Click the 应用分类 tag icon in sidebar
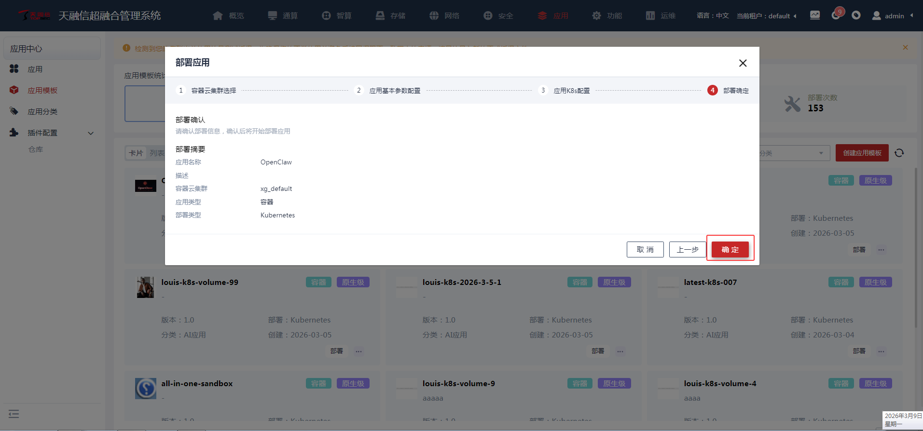Viewport: 923px width, 431px height. coord(14,111)
